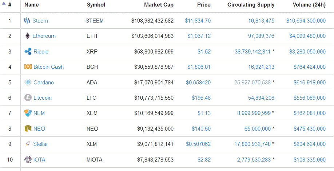Sort table by Market Cap column header
334x171 pixels.
tap(159, 5)
